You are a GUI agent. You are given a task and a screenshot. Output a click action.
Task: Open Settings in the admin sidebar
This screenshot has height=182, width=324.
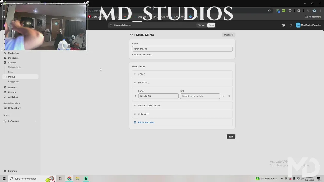point(12,171)
